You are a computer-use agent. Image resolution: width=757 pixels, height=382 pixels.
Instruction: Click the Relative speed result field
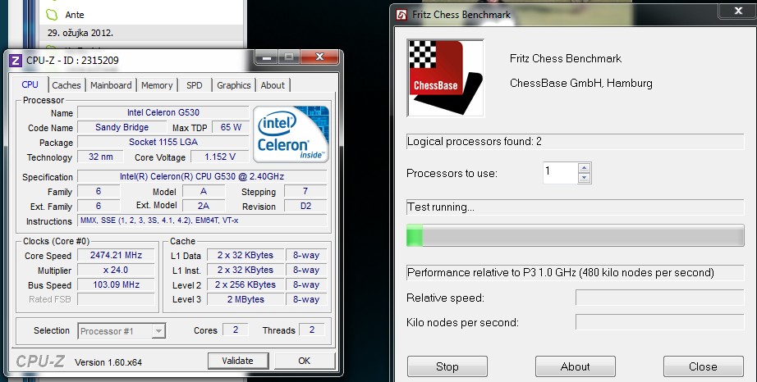coord(659,298)
